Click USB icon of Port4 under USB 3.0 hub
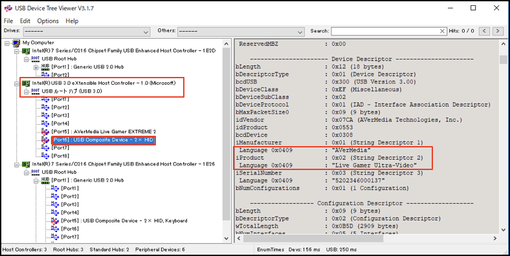This screenshot has width=510, height=256. (45, 123)
